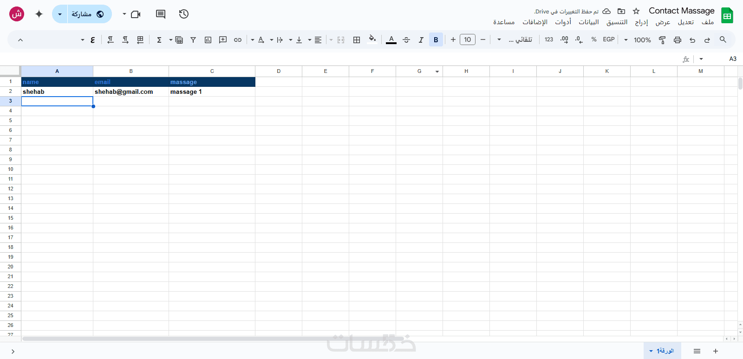
Task: Click the font size field 10
Action: (468, 39)
